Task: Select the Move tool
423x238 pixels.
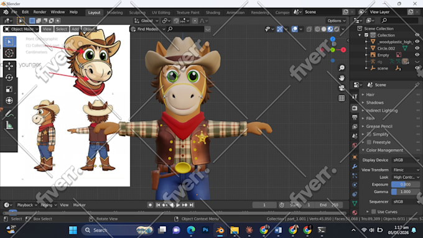Action: 9,66
